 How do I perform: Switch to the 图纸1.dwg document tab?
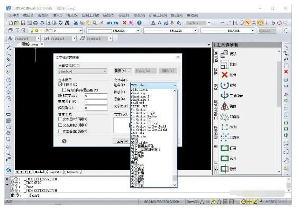(30, 44)
